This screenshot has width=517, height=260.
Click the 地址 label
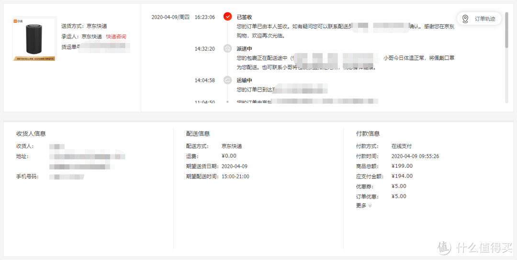pyautogui.click(x=22, y=156)
